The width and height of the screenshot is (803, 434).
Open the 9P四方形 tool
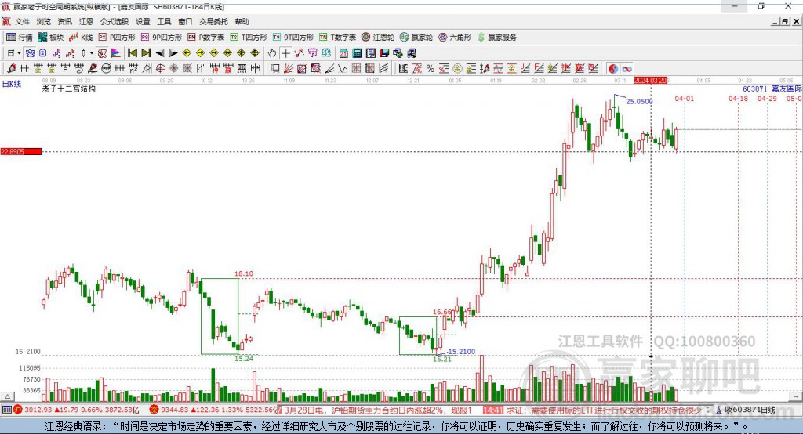coord(162,38)
